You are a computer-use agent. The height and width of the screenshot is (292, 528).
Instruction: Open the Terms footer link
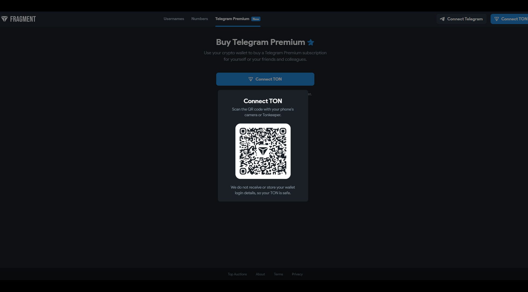click(x=278, y=274)
